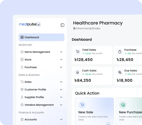
Task: Click the Due Sales coin icon
Action: click(120, 72)
